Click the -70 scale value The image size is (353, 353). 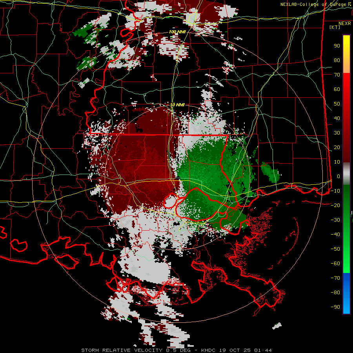tap(335, 278)
